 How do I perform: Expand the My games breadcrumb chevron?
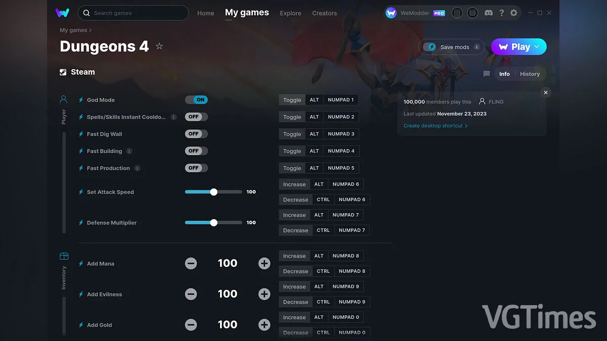pyautogui.click(x=91, y=30)
